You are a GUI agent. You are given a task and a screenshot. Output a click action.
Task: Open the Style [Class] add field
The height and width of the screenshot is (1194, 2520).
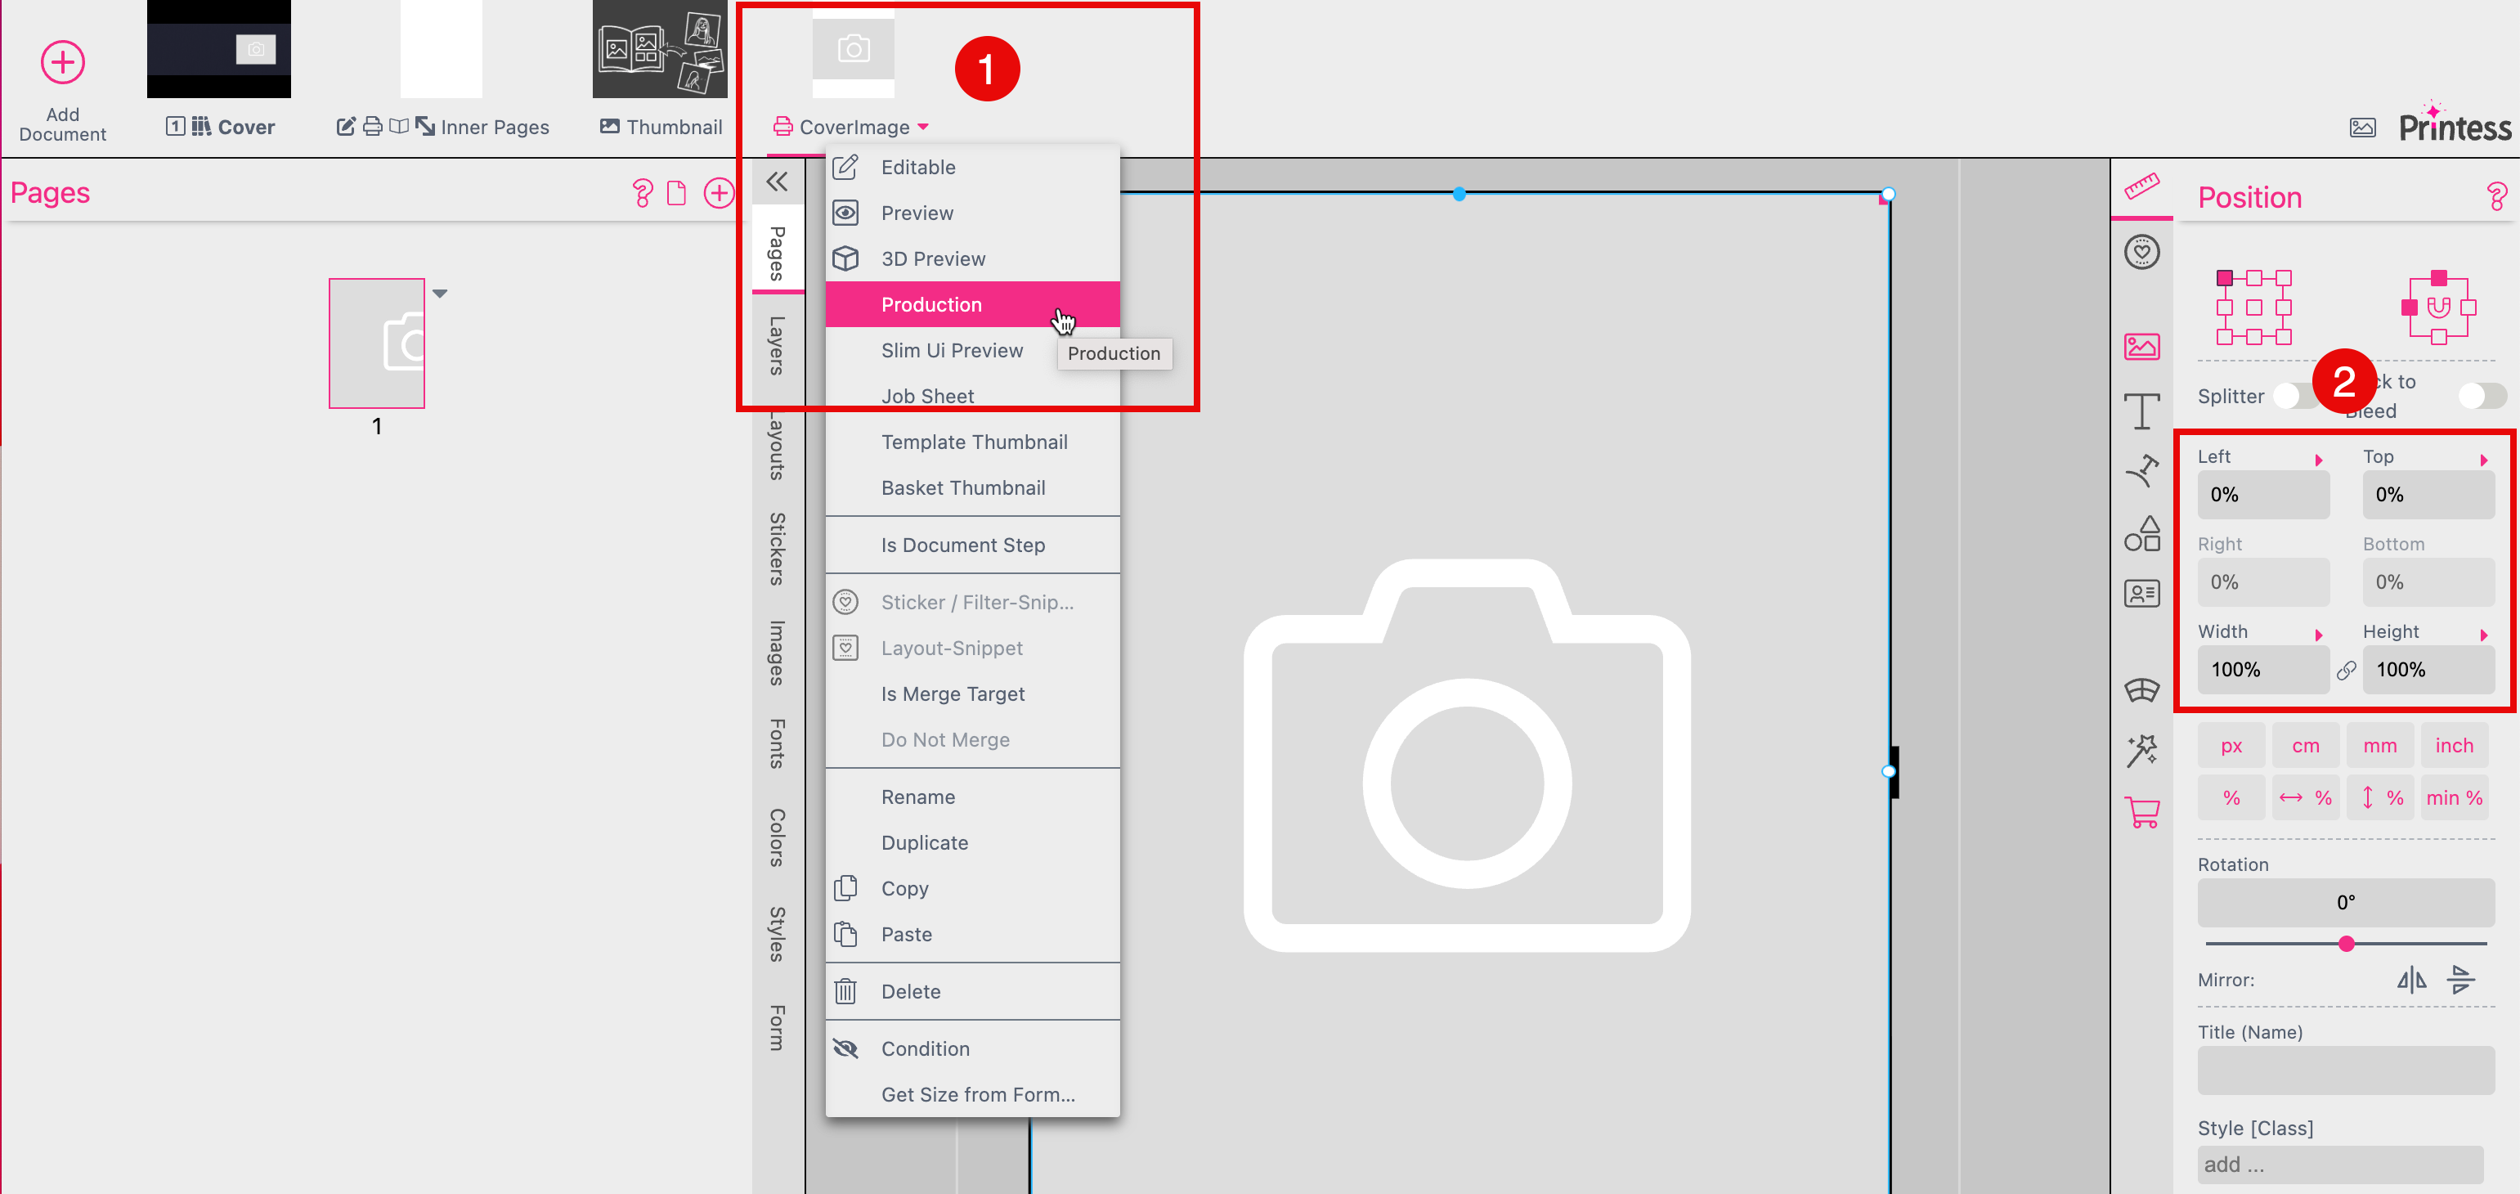(x=2340, y=1165)
